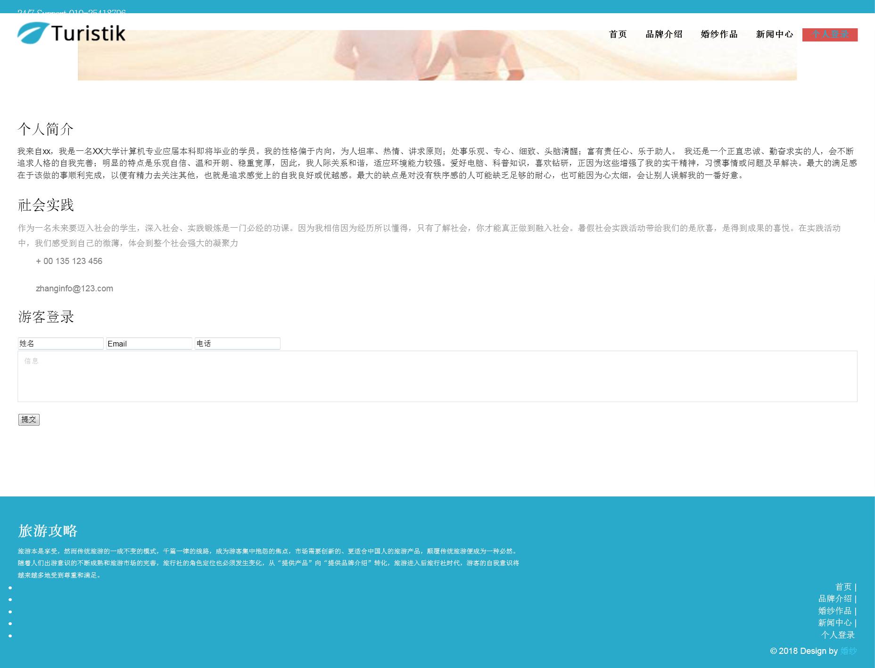
Task: Visit 新闻中心 from the footer links
Action: (x=835, y=623)
